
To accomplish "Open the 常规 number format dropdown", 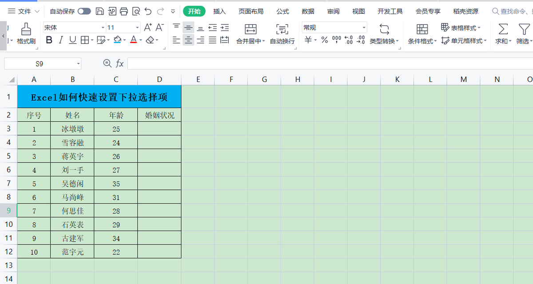I will 364,27.
